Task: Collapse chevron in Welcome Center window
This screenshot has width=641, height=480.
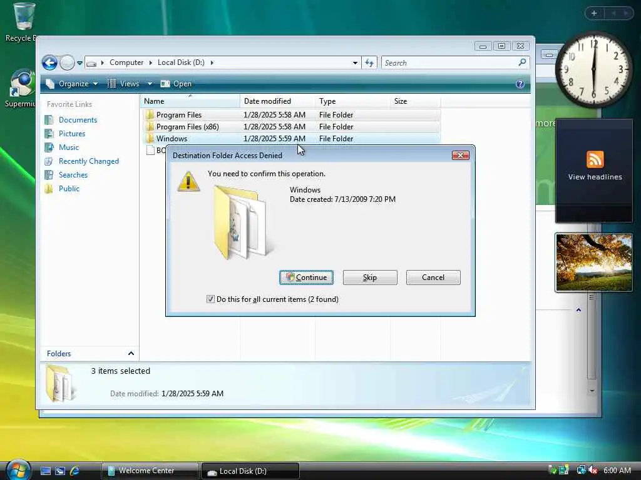Action: (578, 310)
